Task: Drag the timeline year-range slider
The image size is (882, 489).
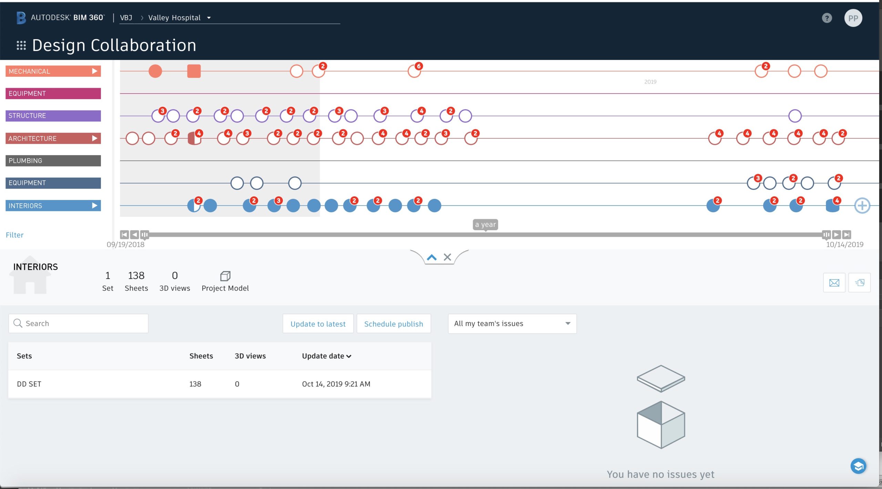Action: [x=485, y=234]
